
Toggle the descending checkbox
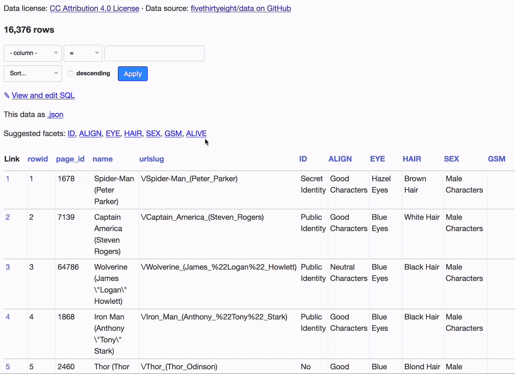[71, 74]
